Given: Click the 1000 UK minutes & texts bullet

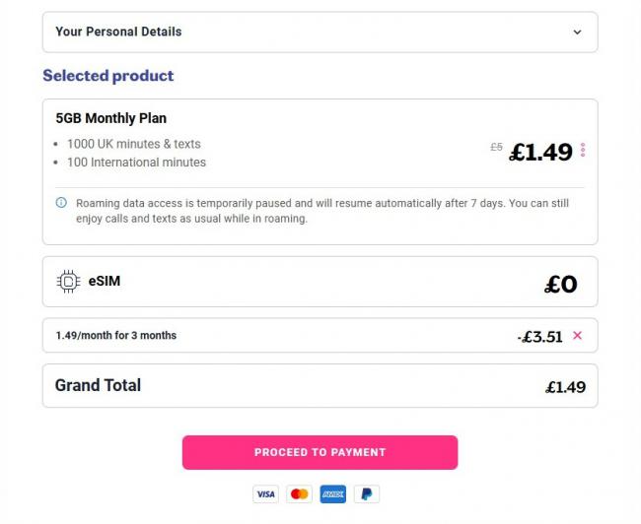Looking at the screenshot, I should point(133,144).
